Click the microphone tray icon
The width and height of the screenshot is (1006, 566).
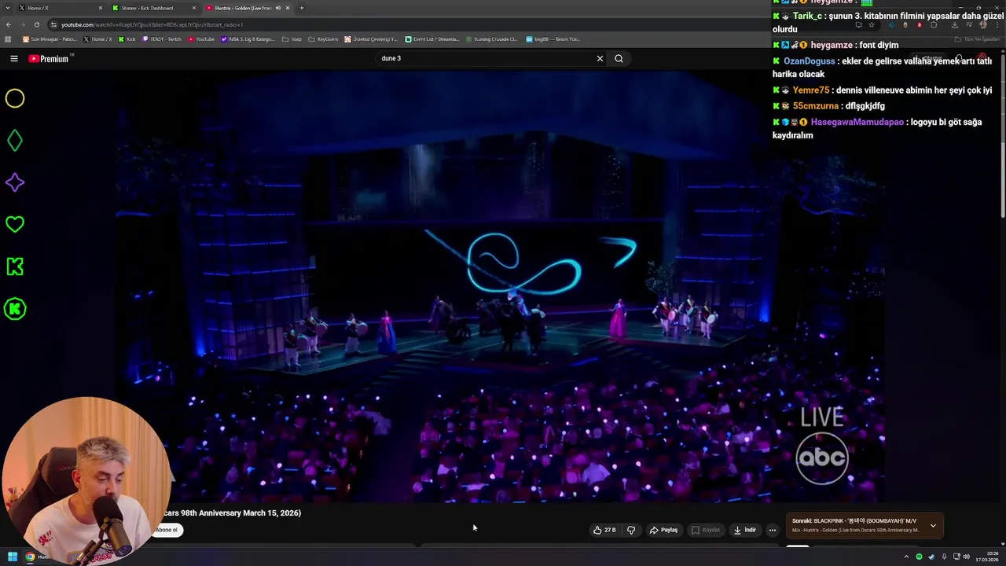click(x=943, y=557)
